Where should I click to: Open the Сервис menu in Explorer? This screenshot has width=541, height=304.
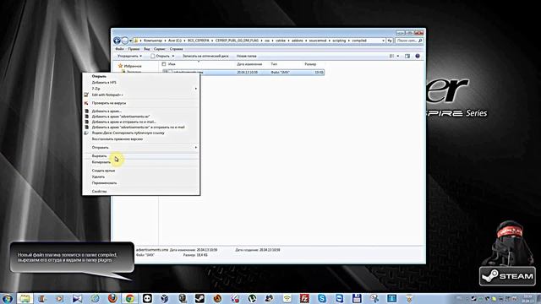pyautogui.click(x=160, y=49)
